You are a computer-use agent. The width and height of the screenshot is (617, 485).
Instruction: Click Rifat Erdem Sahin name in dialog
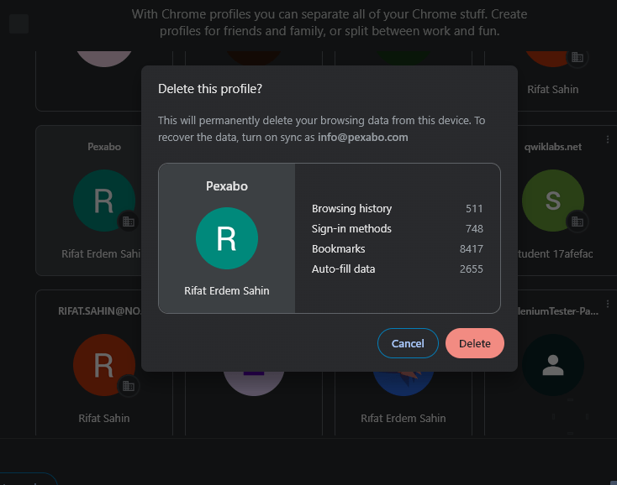[x=227, y=290]
